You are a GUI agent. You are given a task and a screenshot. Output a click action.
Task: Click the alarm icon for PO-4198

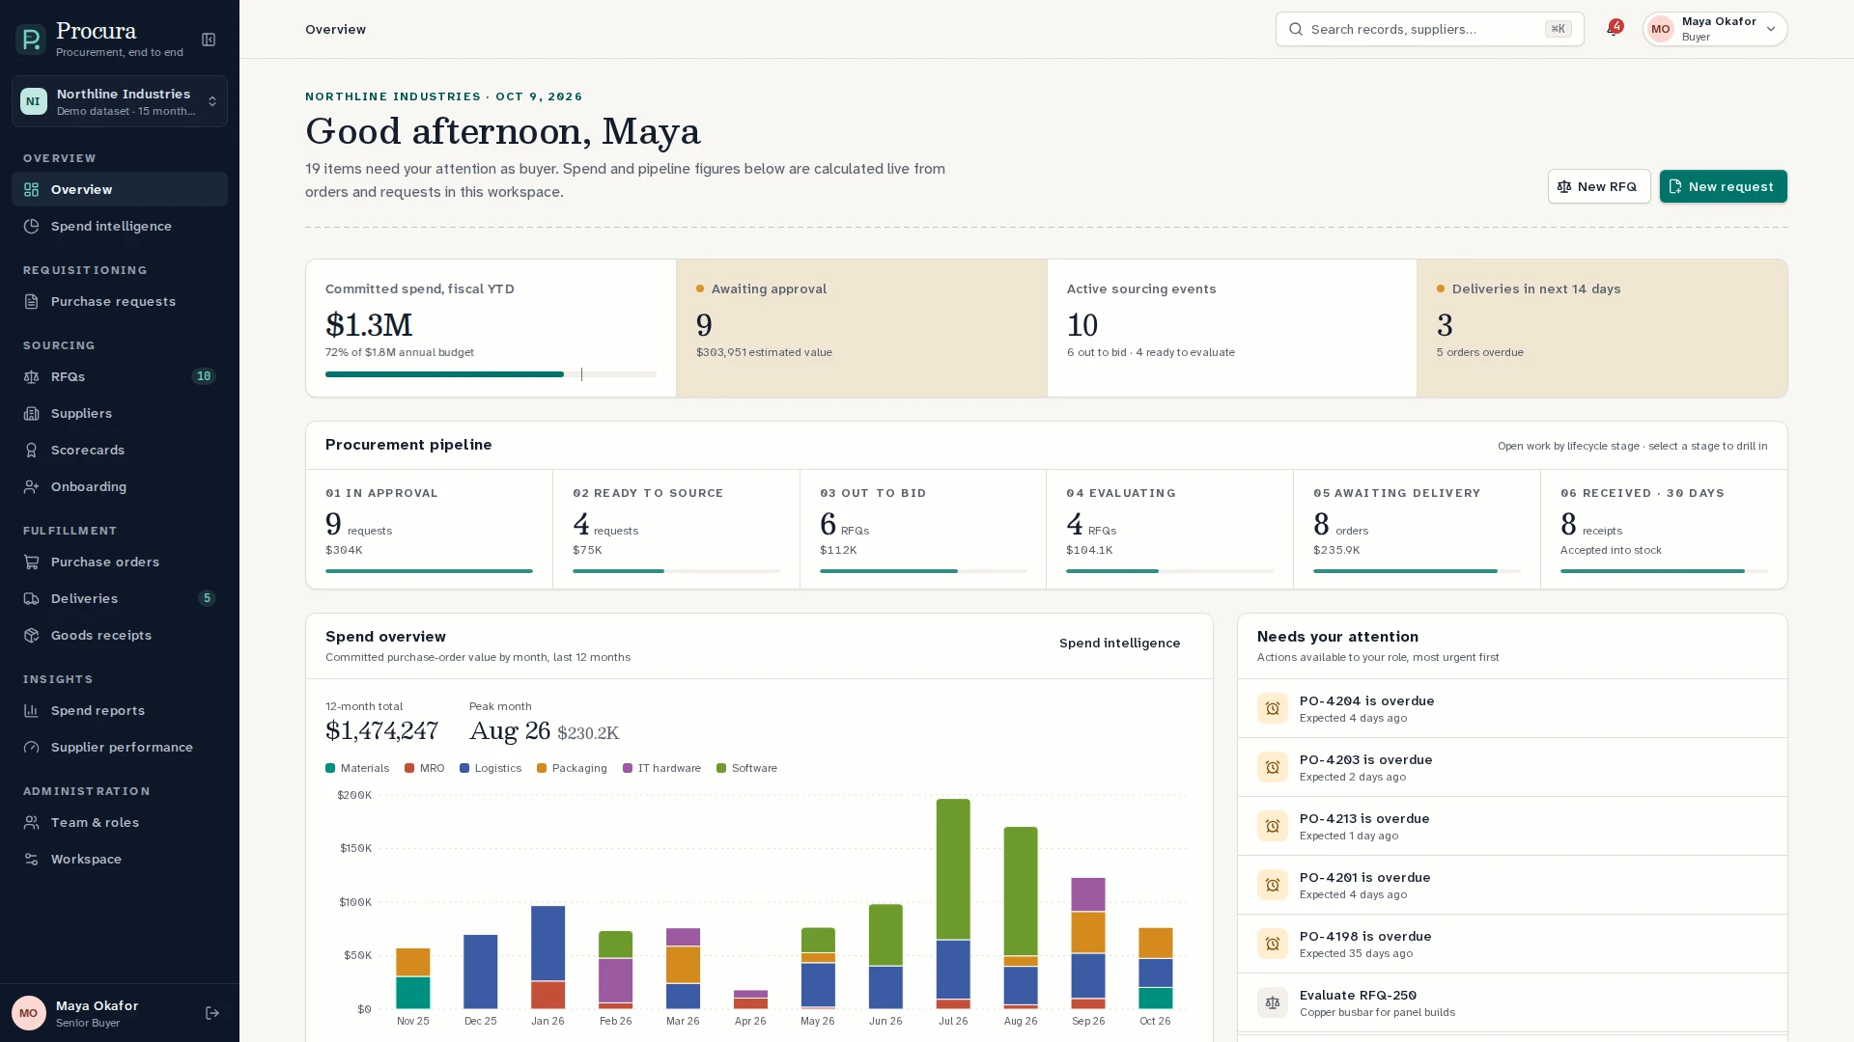(1273, 944)
